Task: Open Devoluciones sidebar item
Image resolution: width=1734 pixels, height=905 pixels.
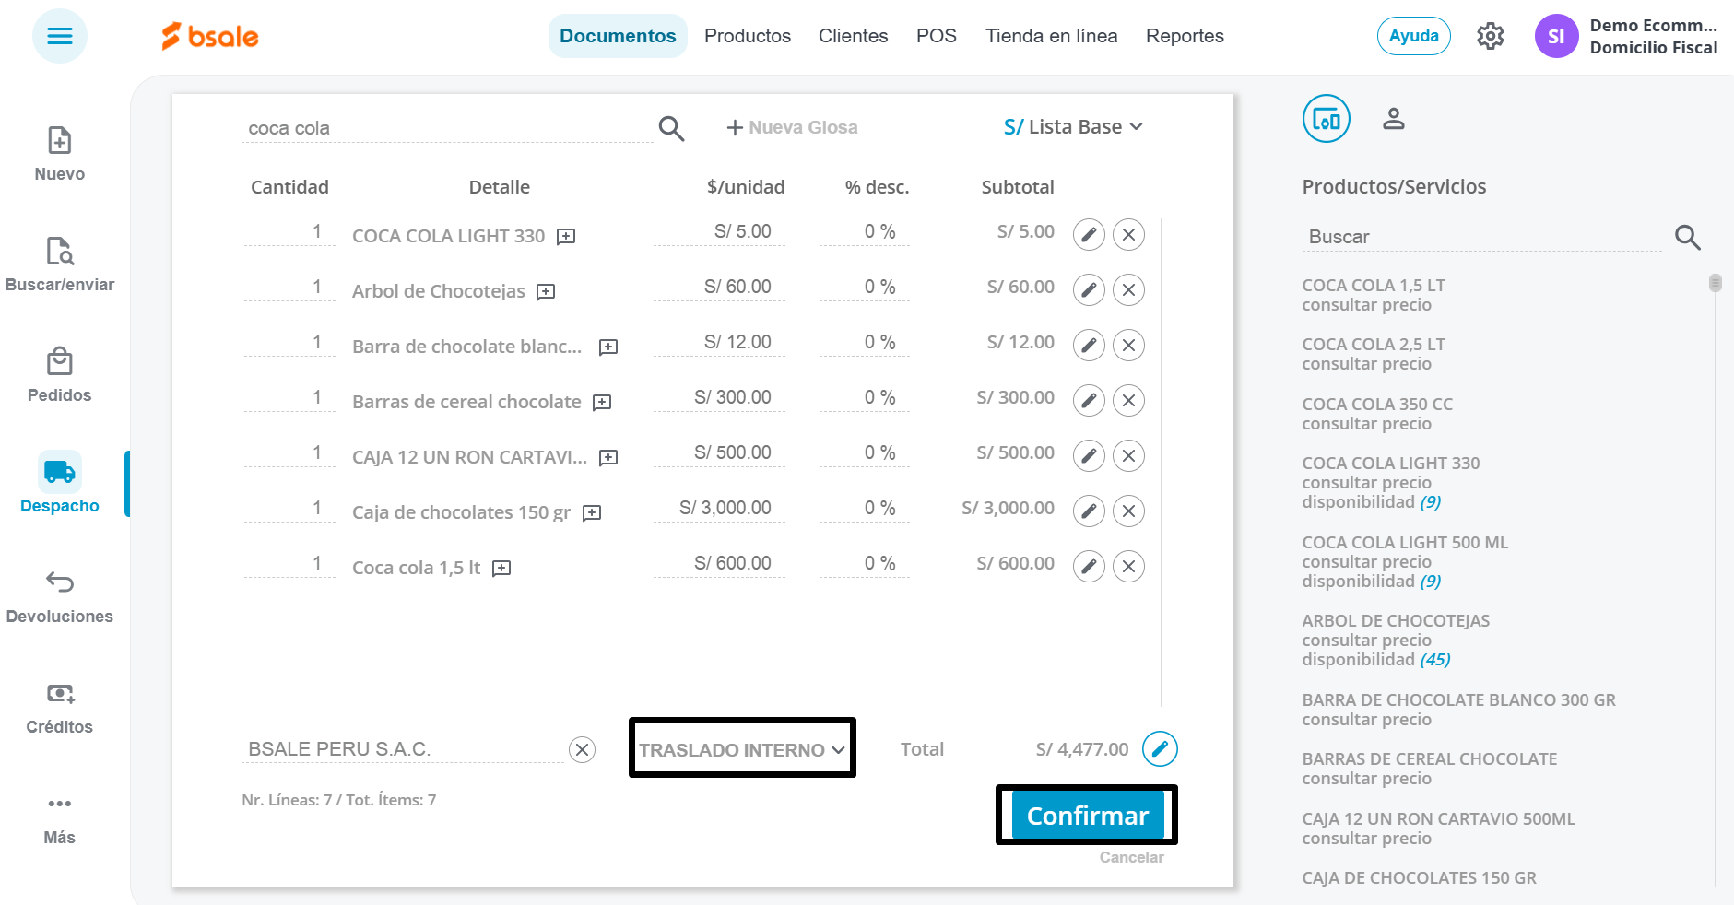Action: click(60, 596)
